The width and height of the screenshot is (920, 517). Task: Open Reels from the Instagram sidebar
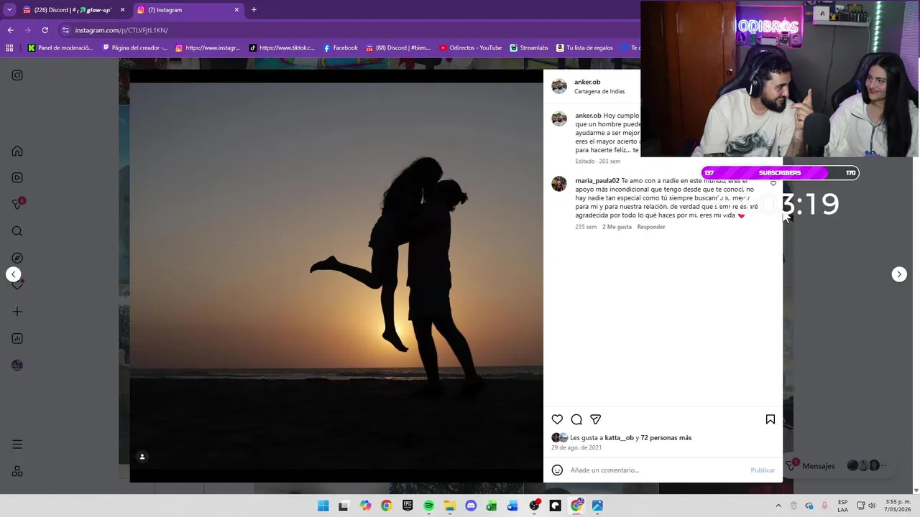point(17,178)
